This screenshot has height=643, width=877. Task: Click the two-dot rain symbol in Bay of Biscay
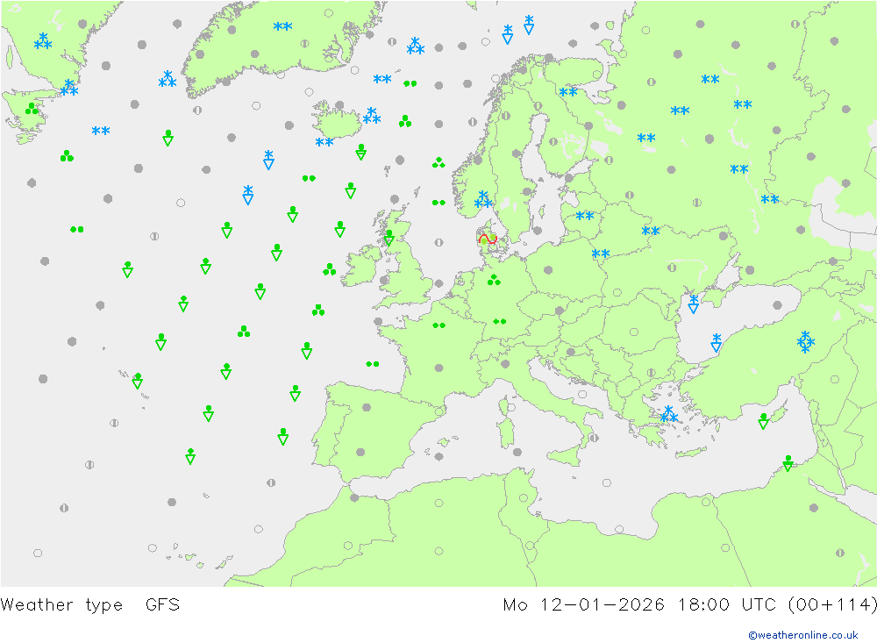coord(373,364)
